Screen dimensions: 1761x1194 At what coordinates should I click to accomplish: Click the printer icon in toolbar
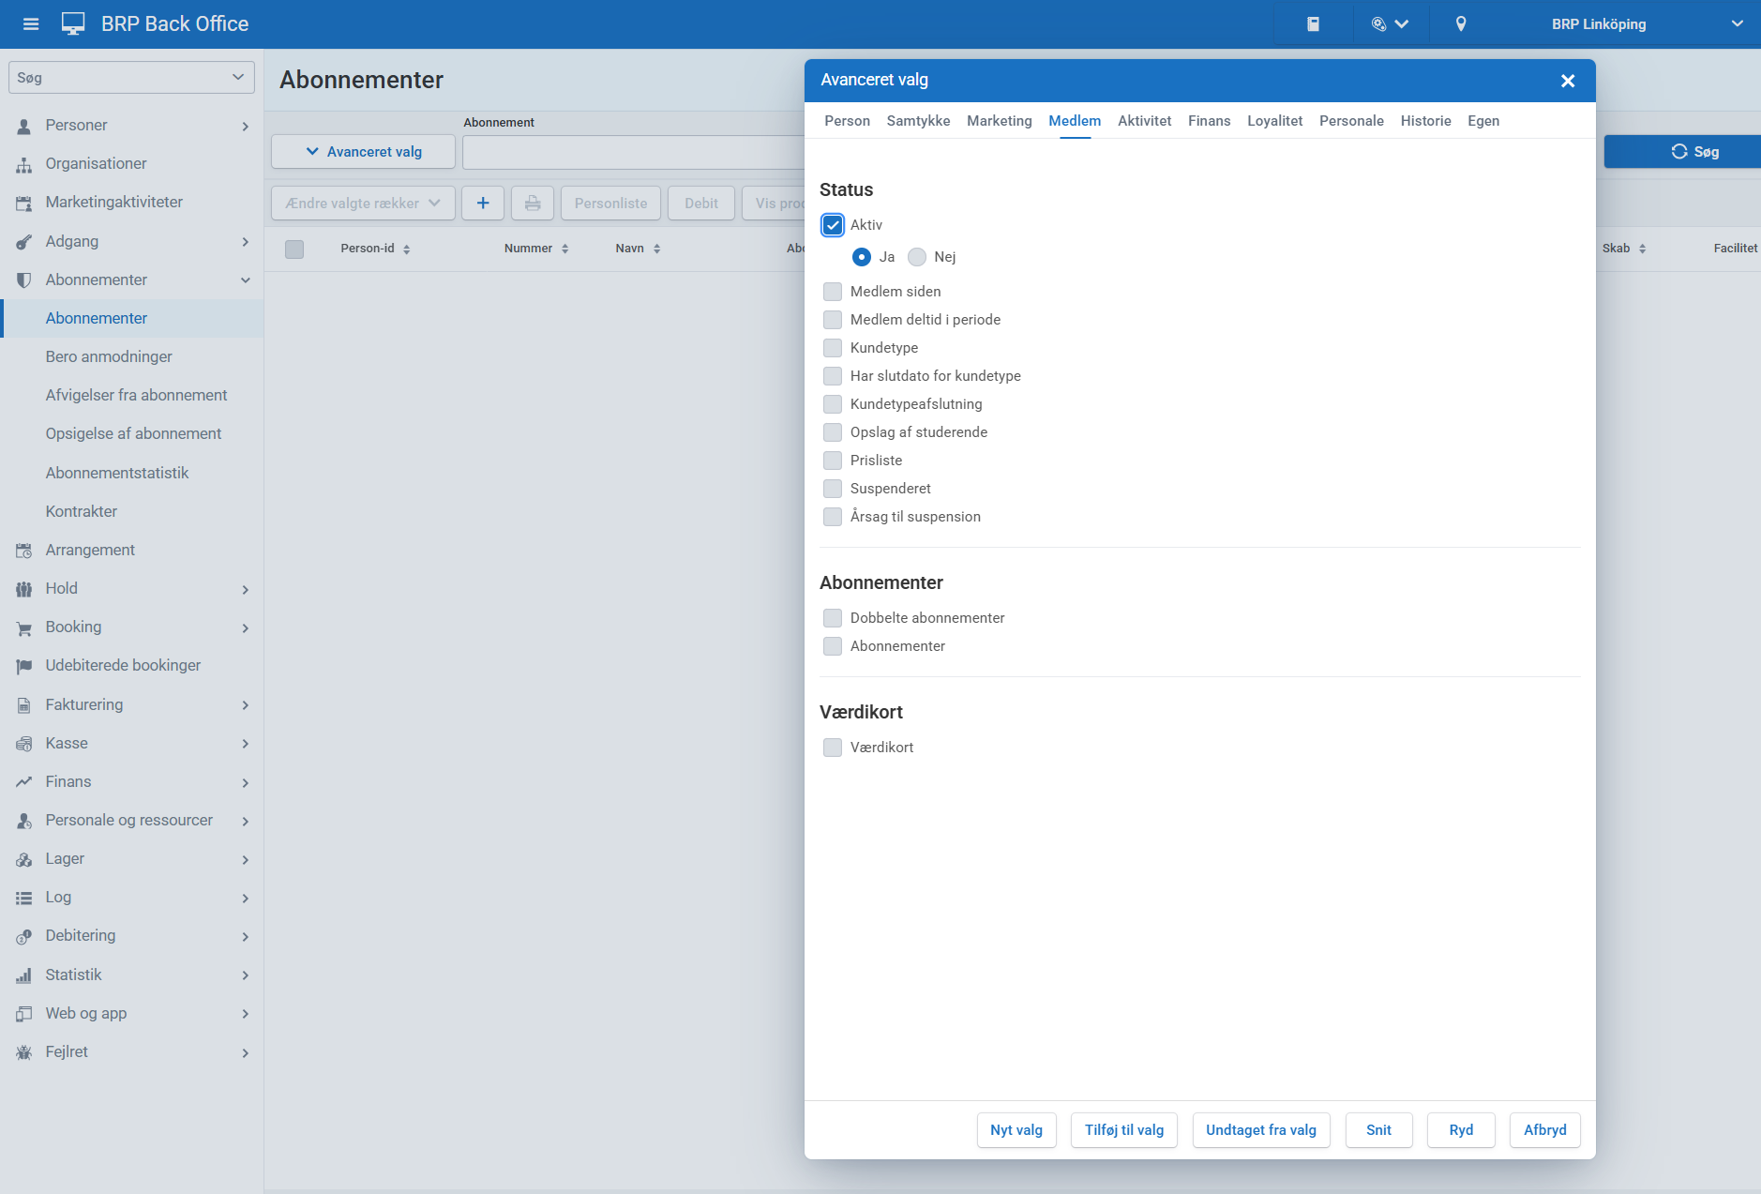(x=533, y=204)
